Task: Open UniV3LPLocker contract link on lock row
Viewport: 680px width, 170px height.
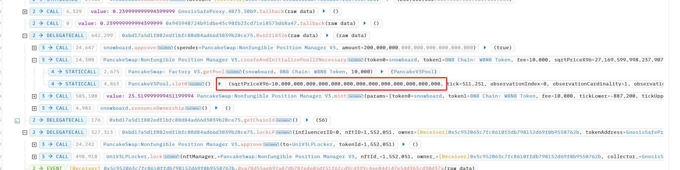Action: (x=127, y=157)
